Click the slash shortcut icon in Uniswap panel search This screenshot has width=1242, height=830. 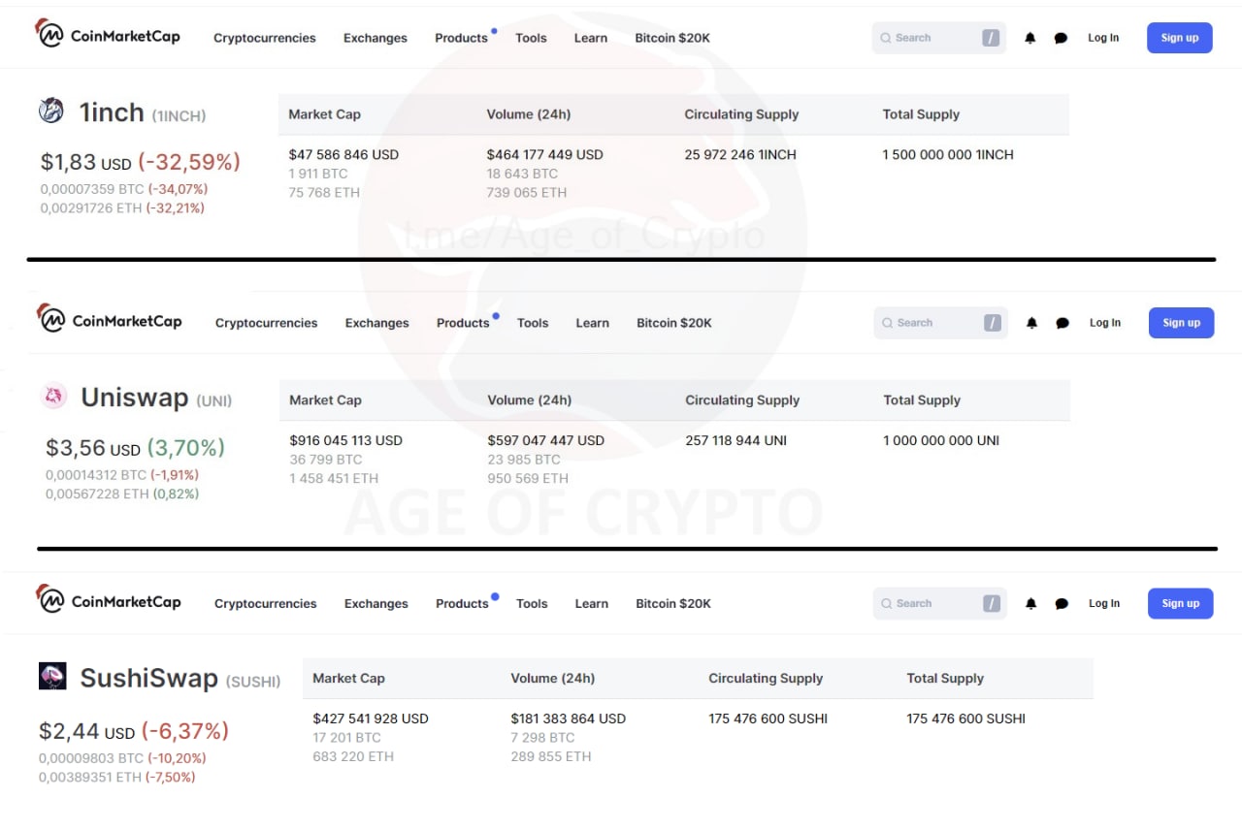(993, 323)
